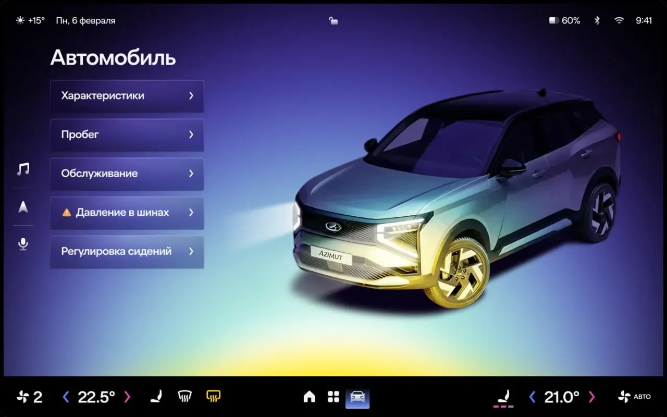The image size is (667, 417).
Task: Increase driver temperature above 22.5°
Action: click(127, 397)
